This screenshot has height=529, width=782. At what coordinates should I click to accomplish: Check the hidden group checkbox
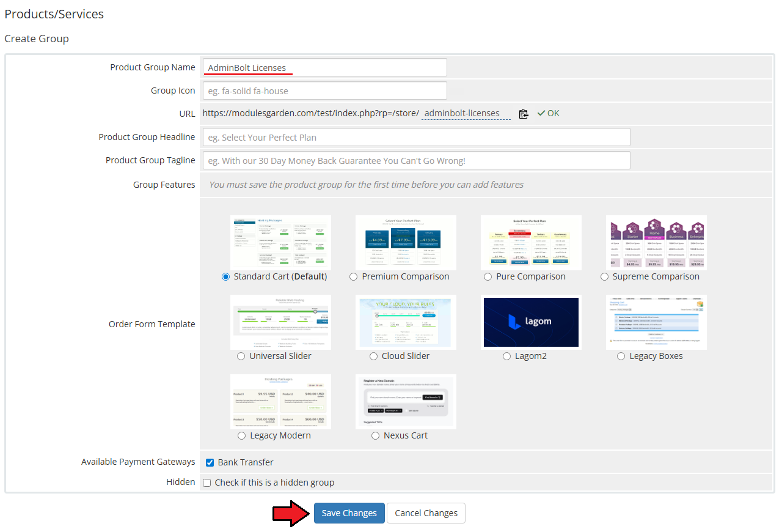[207, 483]
